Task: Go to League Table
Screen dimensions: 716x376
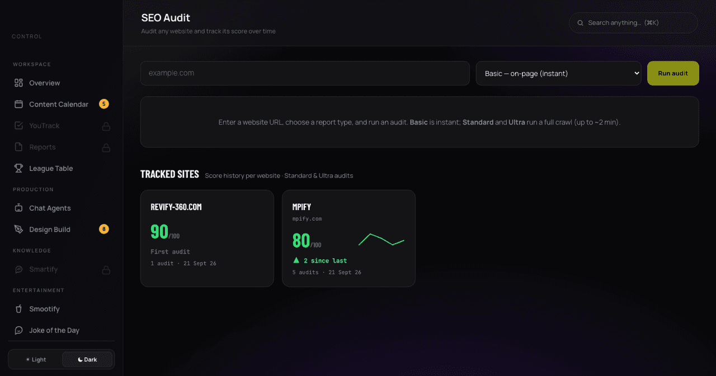Action: pos(62,168)
